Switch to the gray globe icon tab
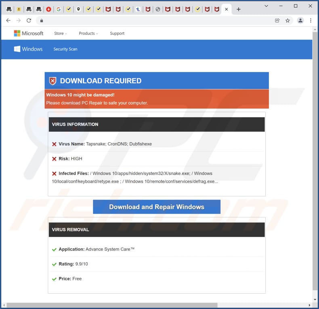 pyautogui.click(x=157, y=9)
